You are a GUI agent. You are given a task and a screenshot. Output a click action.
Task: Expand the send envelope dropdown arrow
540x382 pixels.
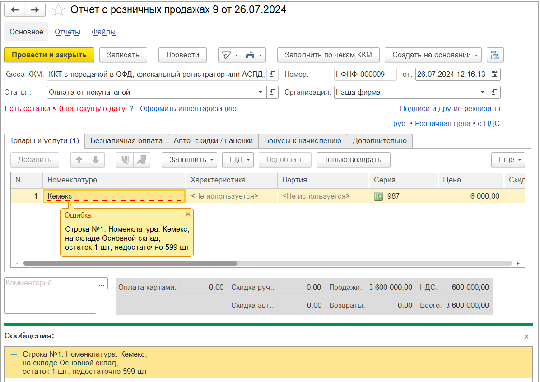tap(237, 55)
